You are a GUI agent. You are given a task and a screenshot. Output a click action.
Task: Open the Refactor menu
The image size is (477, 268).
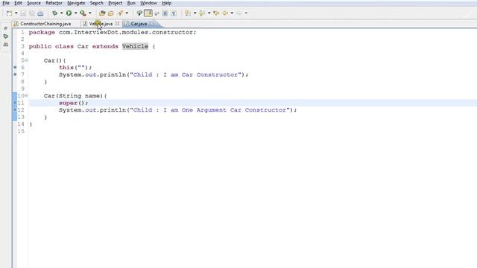(54, 3)
